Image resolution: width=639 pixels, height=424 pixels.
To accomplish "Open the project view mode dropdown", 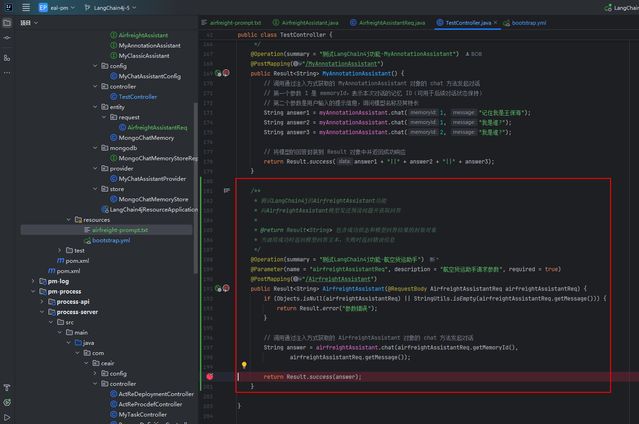I will pyautogui.click(x=29, y=22).
